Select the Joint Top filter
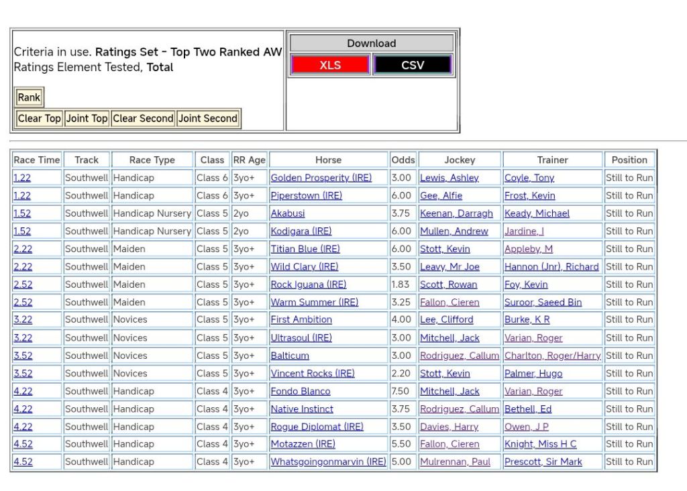This screenshot has height=491, width=687. click(x=87, y=119)
